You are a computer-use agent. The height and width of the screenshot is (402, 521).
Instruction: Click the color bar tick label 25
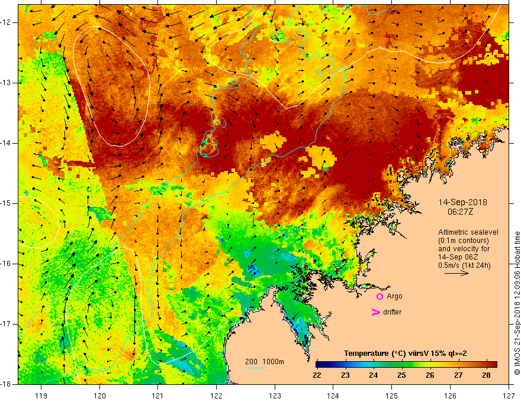pyautogui.click(x=402, y=375)
